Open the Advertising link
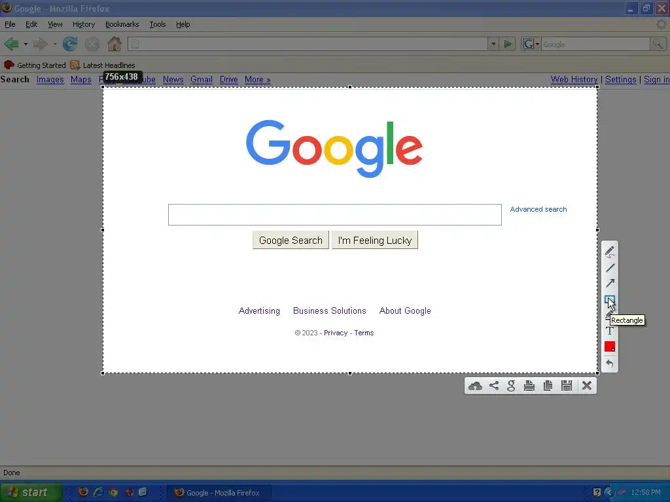The width and height of the screenshot is (670, 502). [x=259, y=310]
